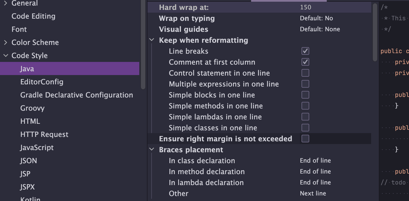Open the Kotlin code style page
This screenshot has height=201, width=409.
[30, 198]
